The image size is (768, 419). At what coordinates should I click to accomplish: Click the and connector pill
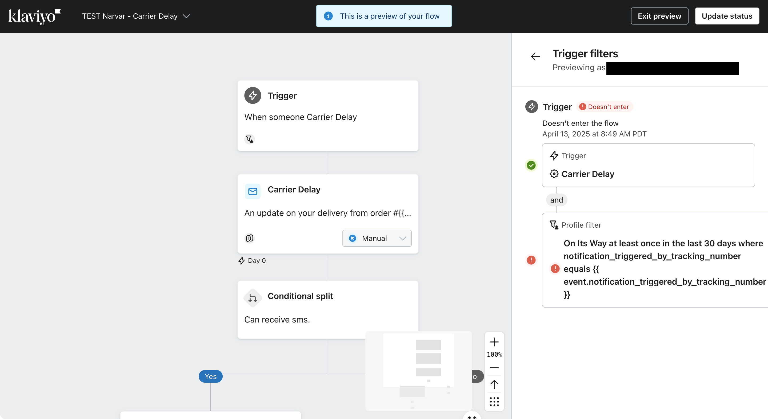click(x=557, y=200)
